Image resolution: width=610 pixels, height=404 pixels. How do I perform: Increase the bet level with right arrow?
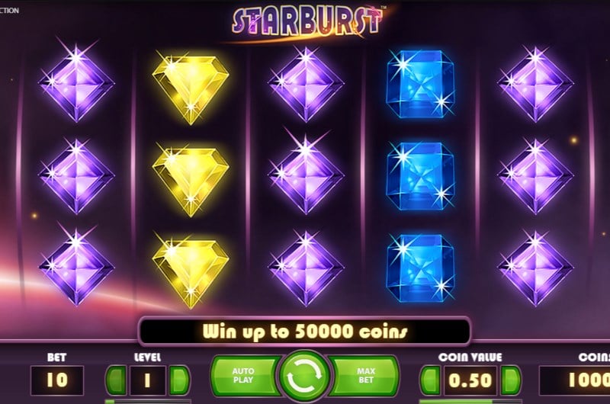[x=179, y=380]
